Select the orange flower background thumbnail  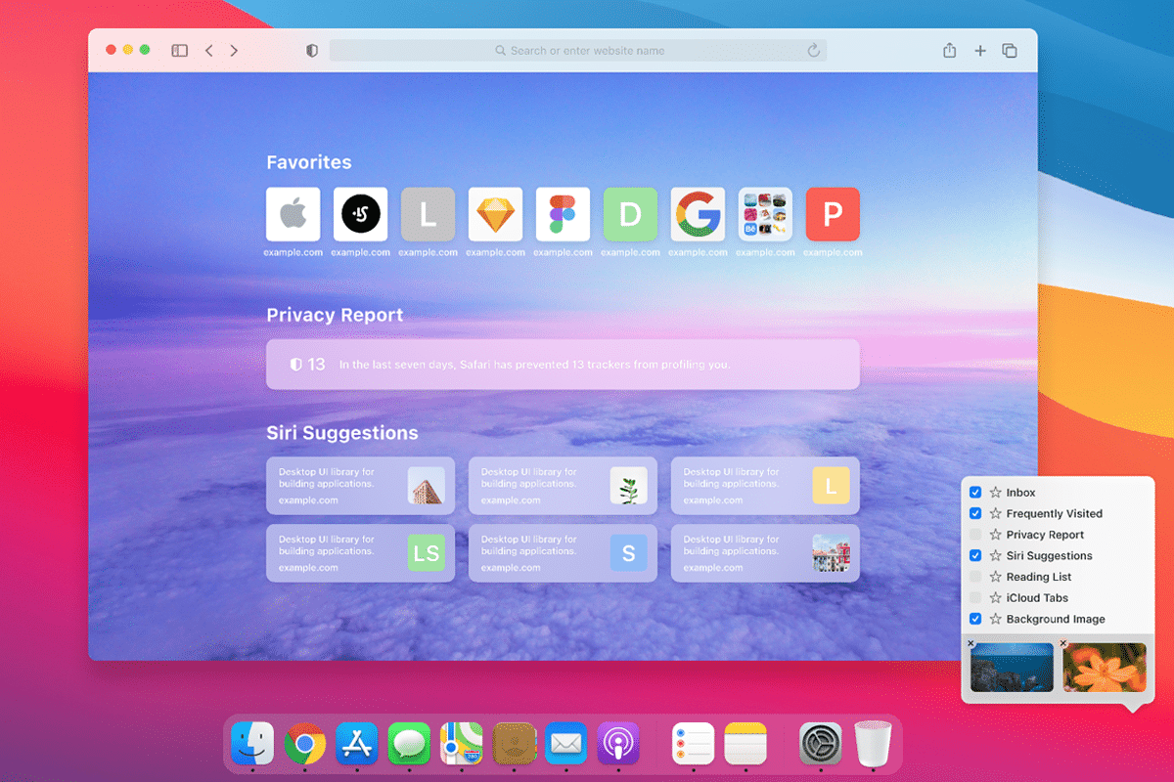(x=1105, y=668)
